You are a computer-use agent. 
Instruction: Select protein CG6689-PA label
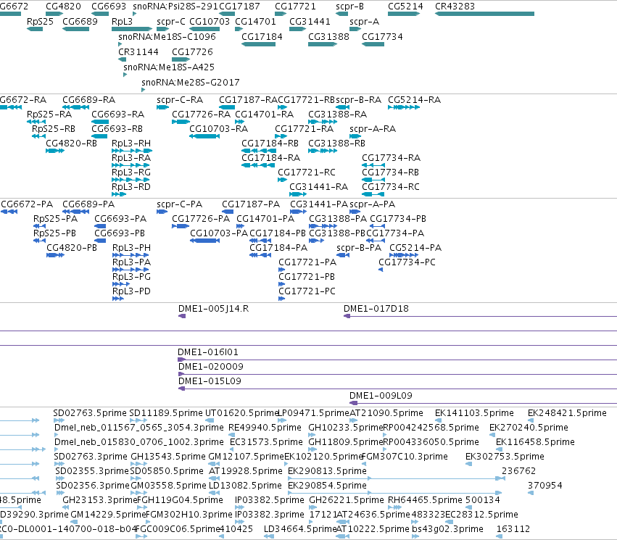(88, 204)
